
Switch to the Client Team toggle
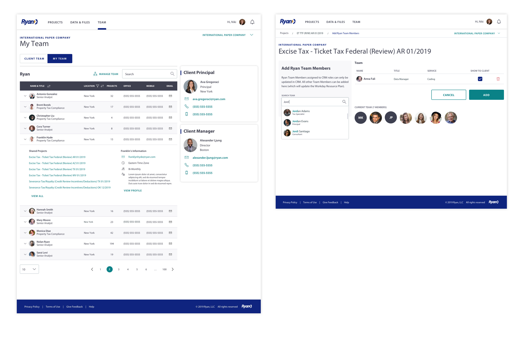[x=34, y=59]
